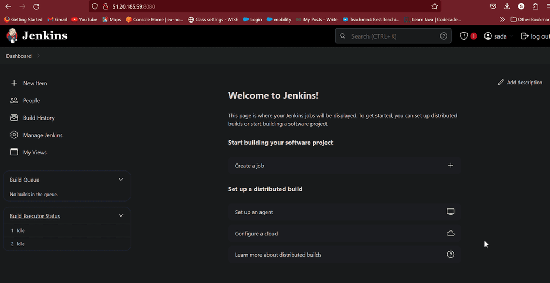Click the Jenkins search field
Screen dimensions: 550x283
(393, 36)
